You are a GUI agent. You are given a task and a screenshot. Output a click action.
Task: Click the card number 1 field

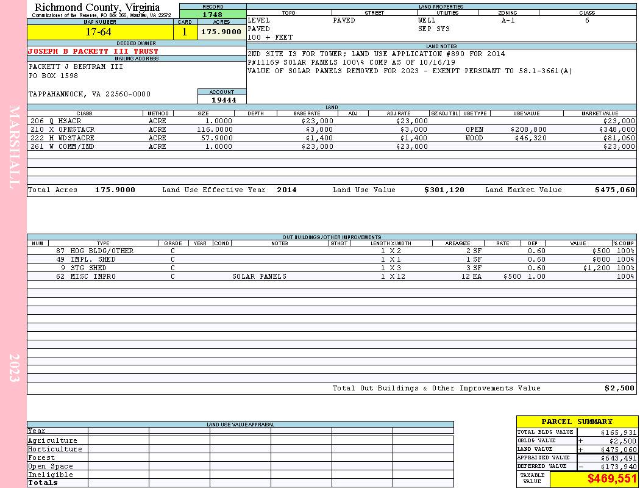pos(185,32)
